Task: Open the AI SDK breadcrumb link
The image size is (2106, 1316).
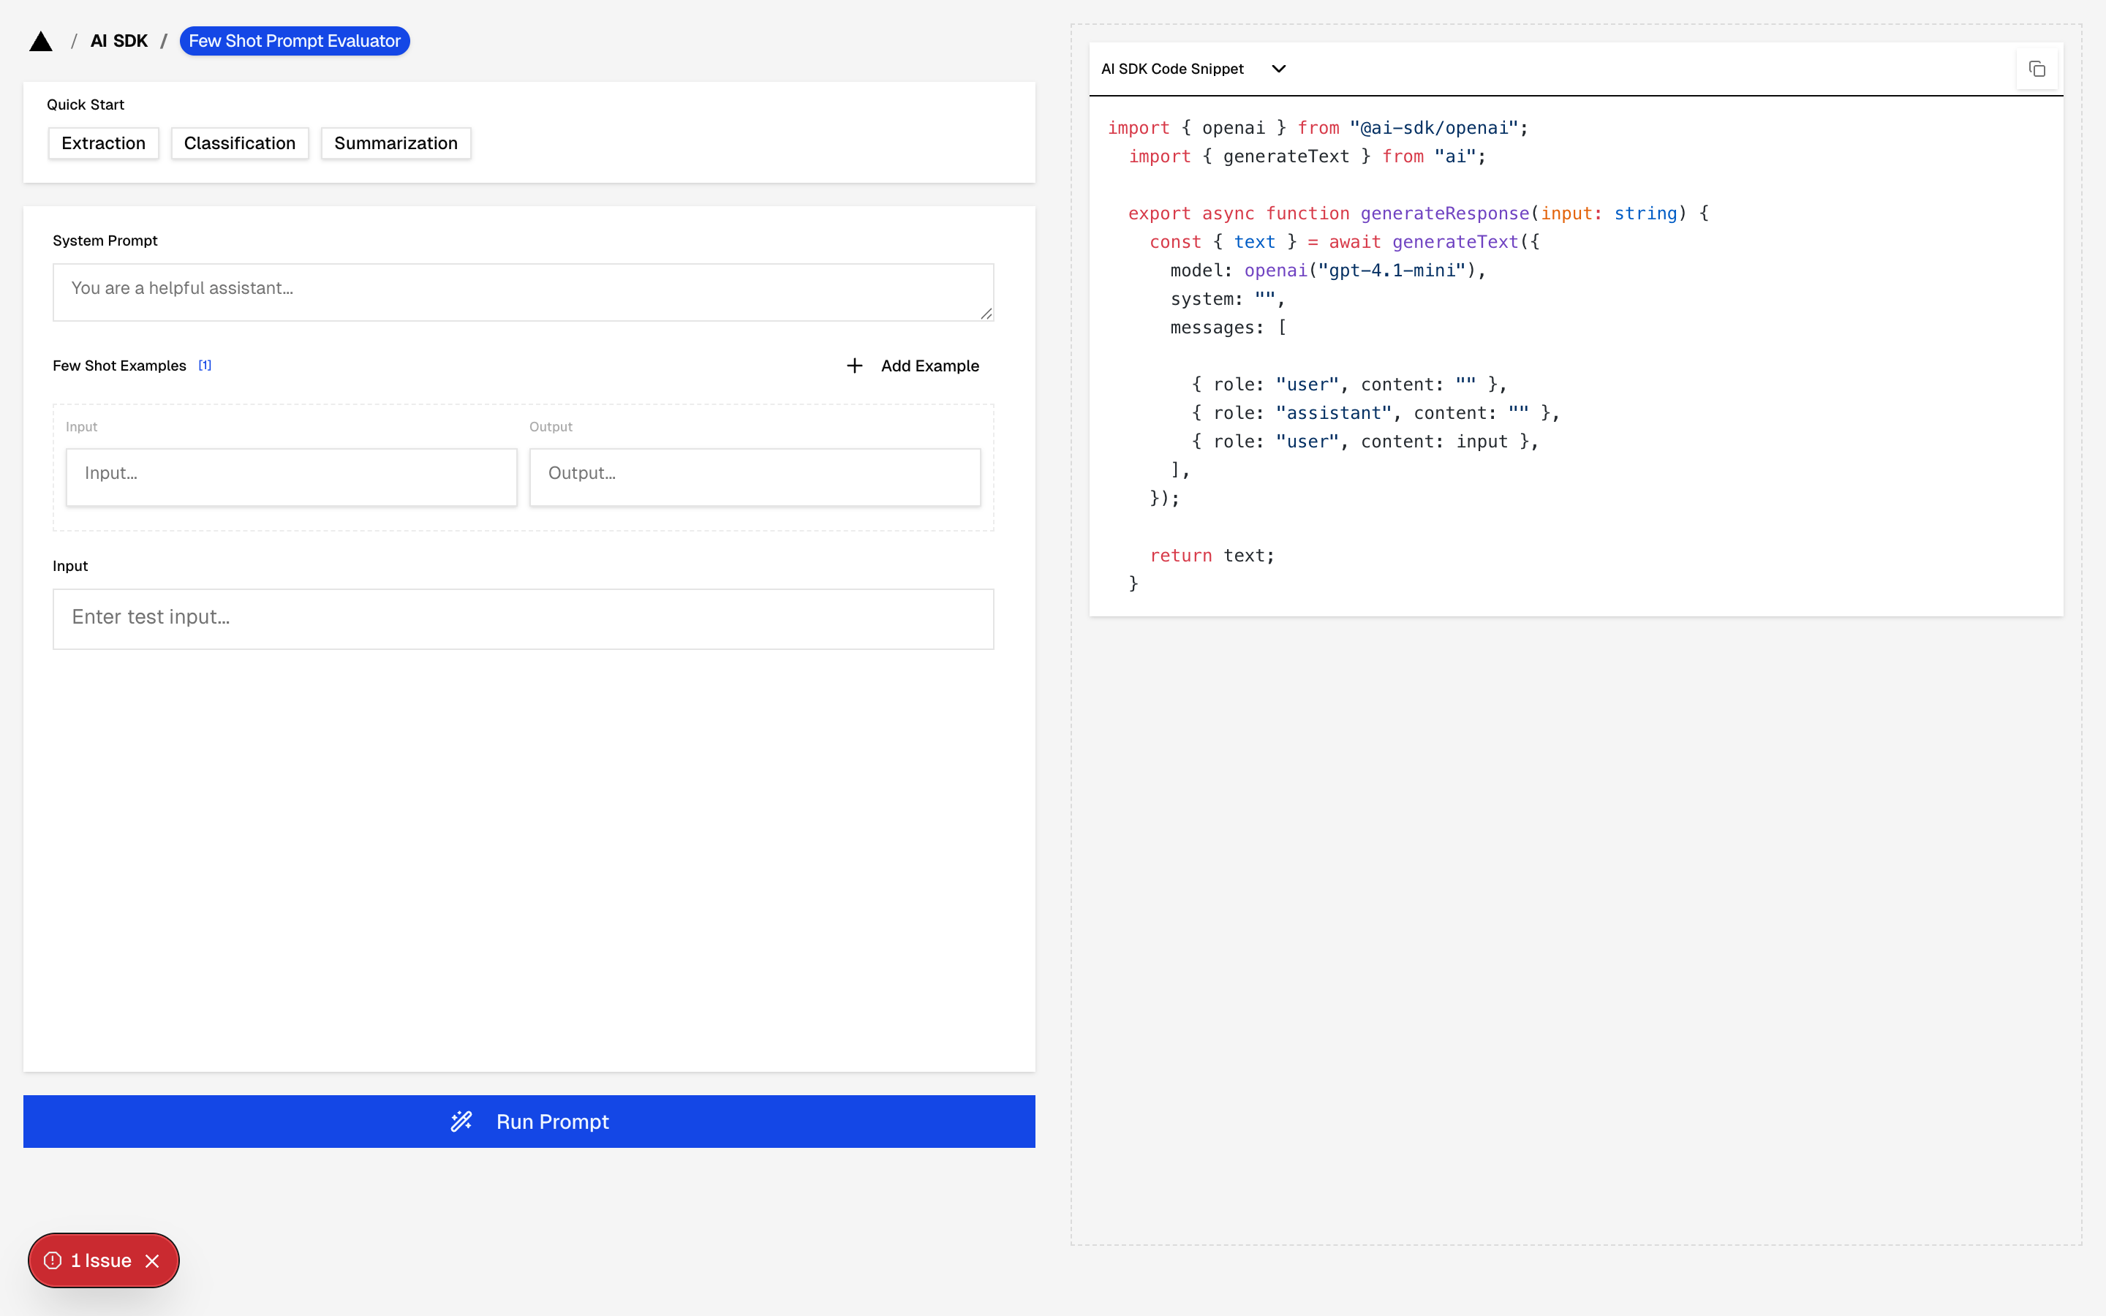Action: click(x=119, y=41)
